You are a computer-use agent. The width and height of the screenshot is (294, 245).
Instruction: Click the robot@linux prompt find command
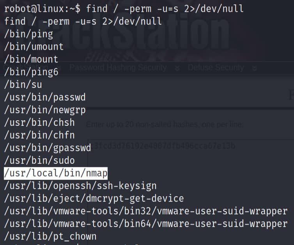[124, 9]
